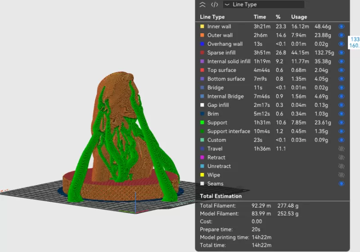Open the Line Type view dropdown
This screenshot has width=360, height=252.
[x=264, y=4]
